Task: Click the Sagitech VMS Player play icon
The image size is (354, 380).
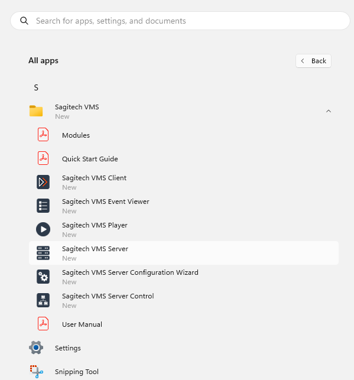Action: click(x=43, y=229)
